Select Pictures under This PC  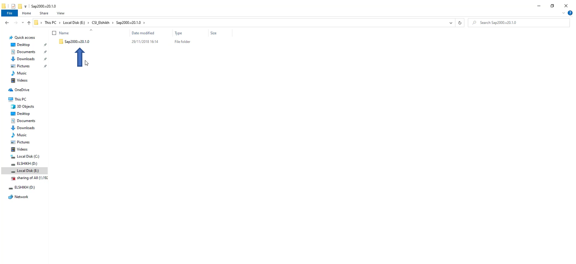coord(24,142)
